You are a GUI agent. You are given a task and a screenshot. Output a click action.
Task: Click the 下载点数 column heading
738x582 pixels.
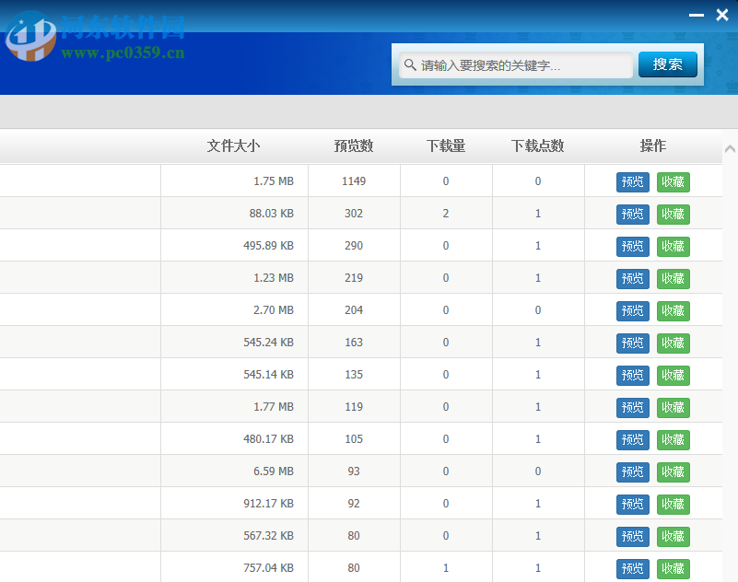tap(537, 145)
